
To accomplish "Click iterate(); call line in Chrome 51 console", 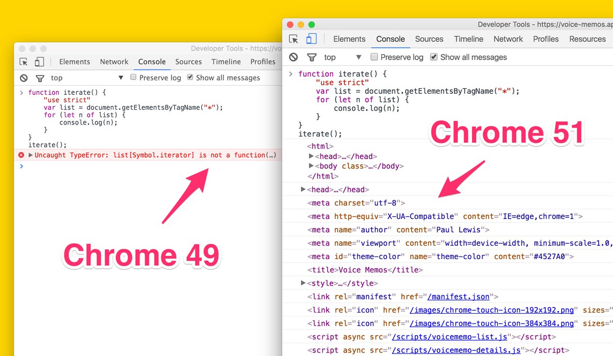I will [x=320, y=134].
